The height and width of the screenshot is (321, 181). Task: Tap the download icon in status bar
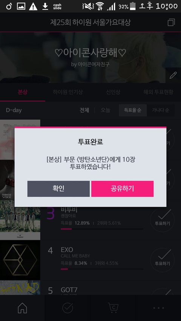point(45,6)
